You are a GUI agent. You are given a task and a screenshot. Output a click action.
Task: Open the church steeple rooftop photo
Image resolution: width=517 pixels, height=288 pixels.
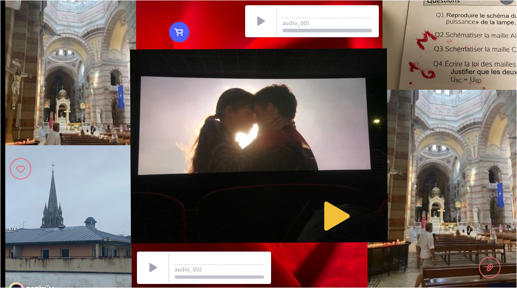68,216
